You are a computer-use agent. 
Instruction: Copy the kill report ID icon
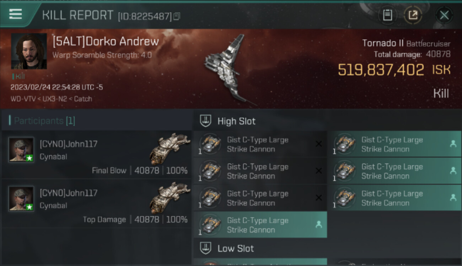pyautogui.click(x=177, y=16)
